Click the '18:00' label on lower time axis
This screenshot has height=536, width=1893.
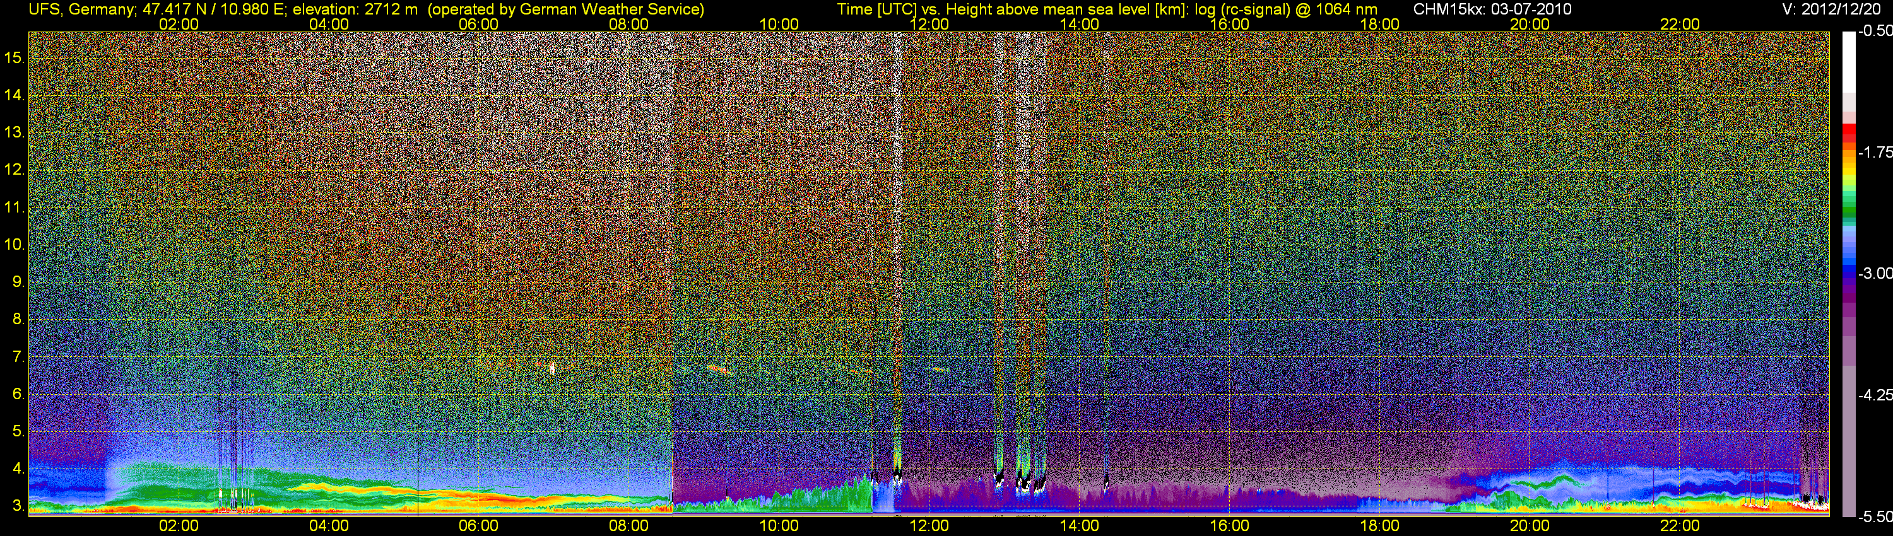(1379, 526)
